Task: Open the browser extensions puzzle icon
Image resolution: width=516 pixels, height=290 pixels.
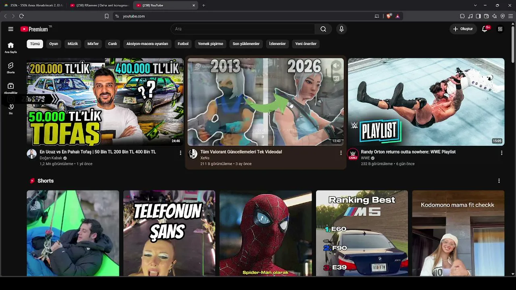Action: (462, 16)
